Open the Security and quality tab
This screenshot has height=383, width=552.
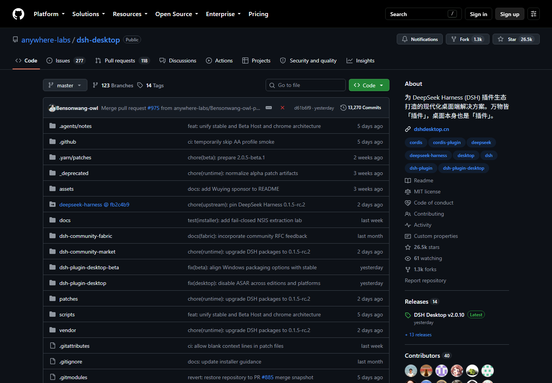tap(308, 61)
